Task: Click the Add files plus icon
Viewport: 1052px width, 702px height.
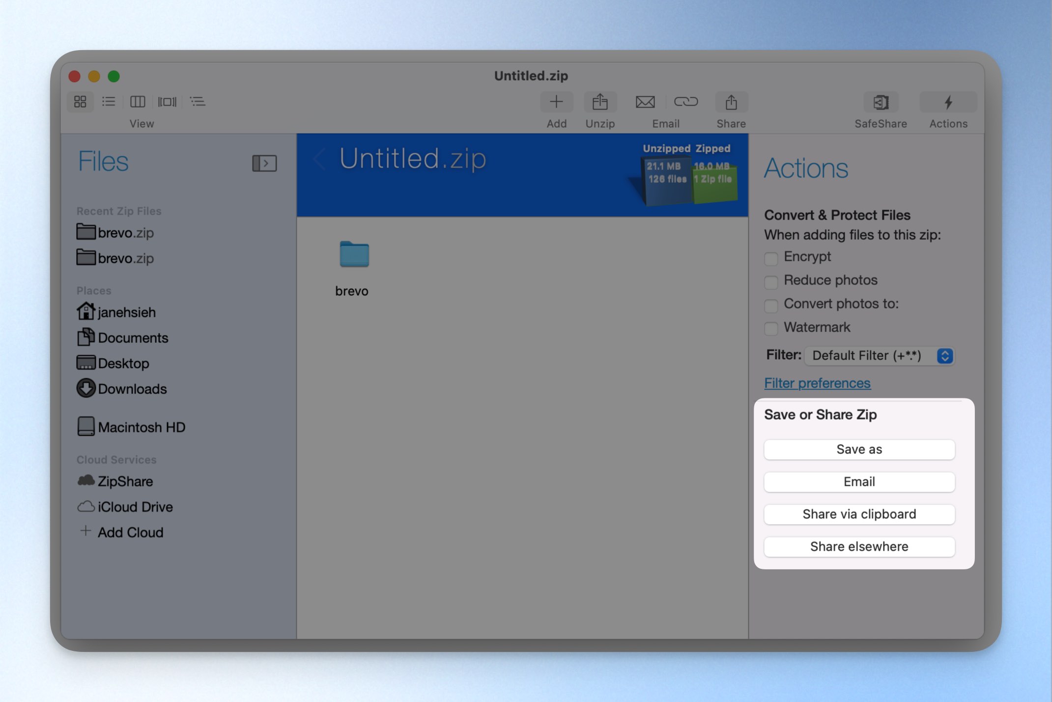Action: point(556,102)
